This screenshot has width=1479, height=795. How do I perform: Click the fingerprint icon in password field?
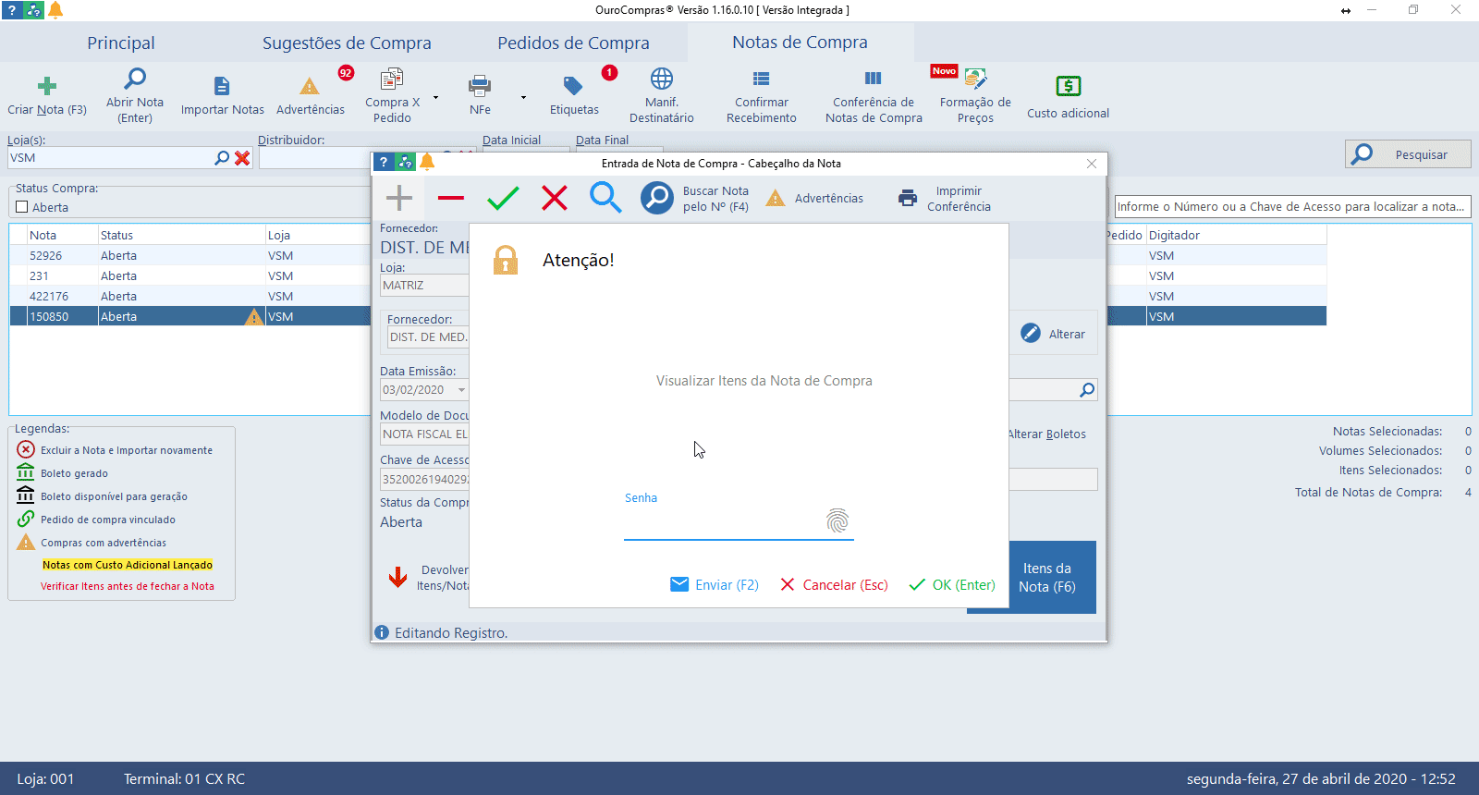pos(837,520)
